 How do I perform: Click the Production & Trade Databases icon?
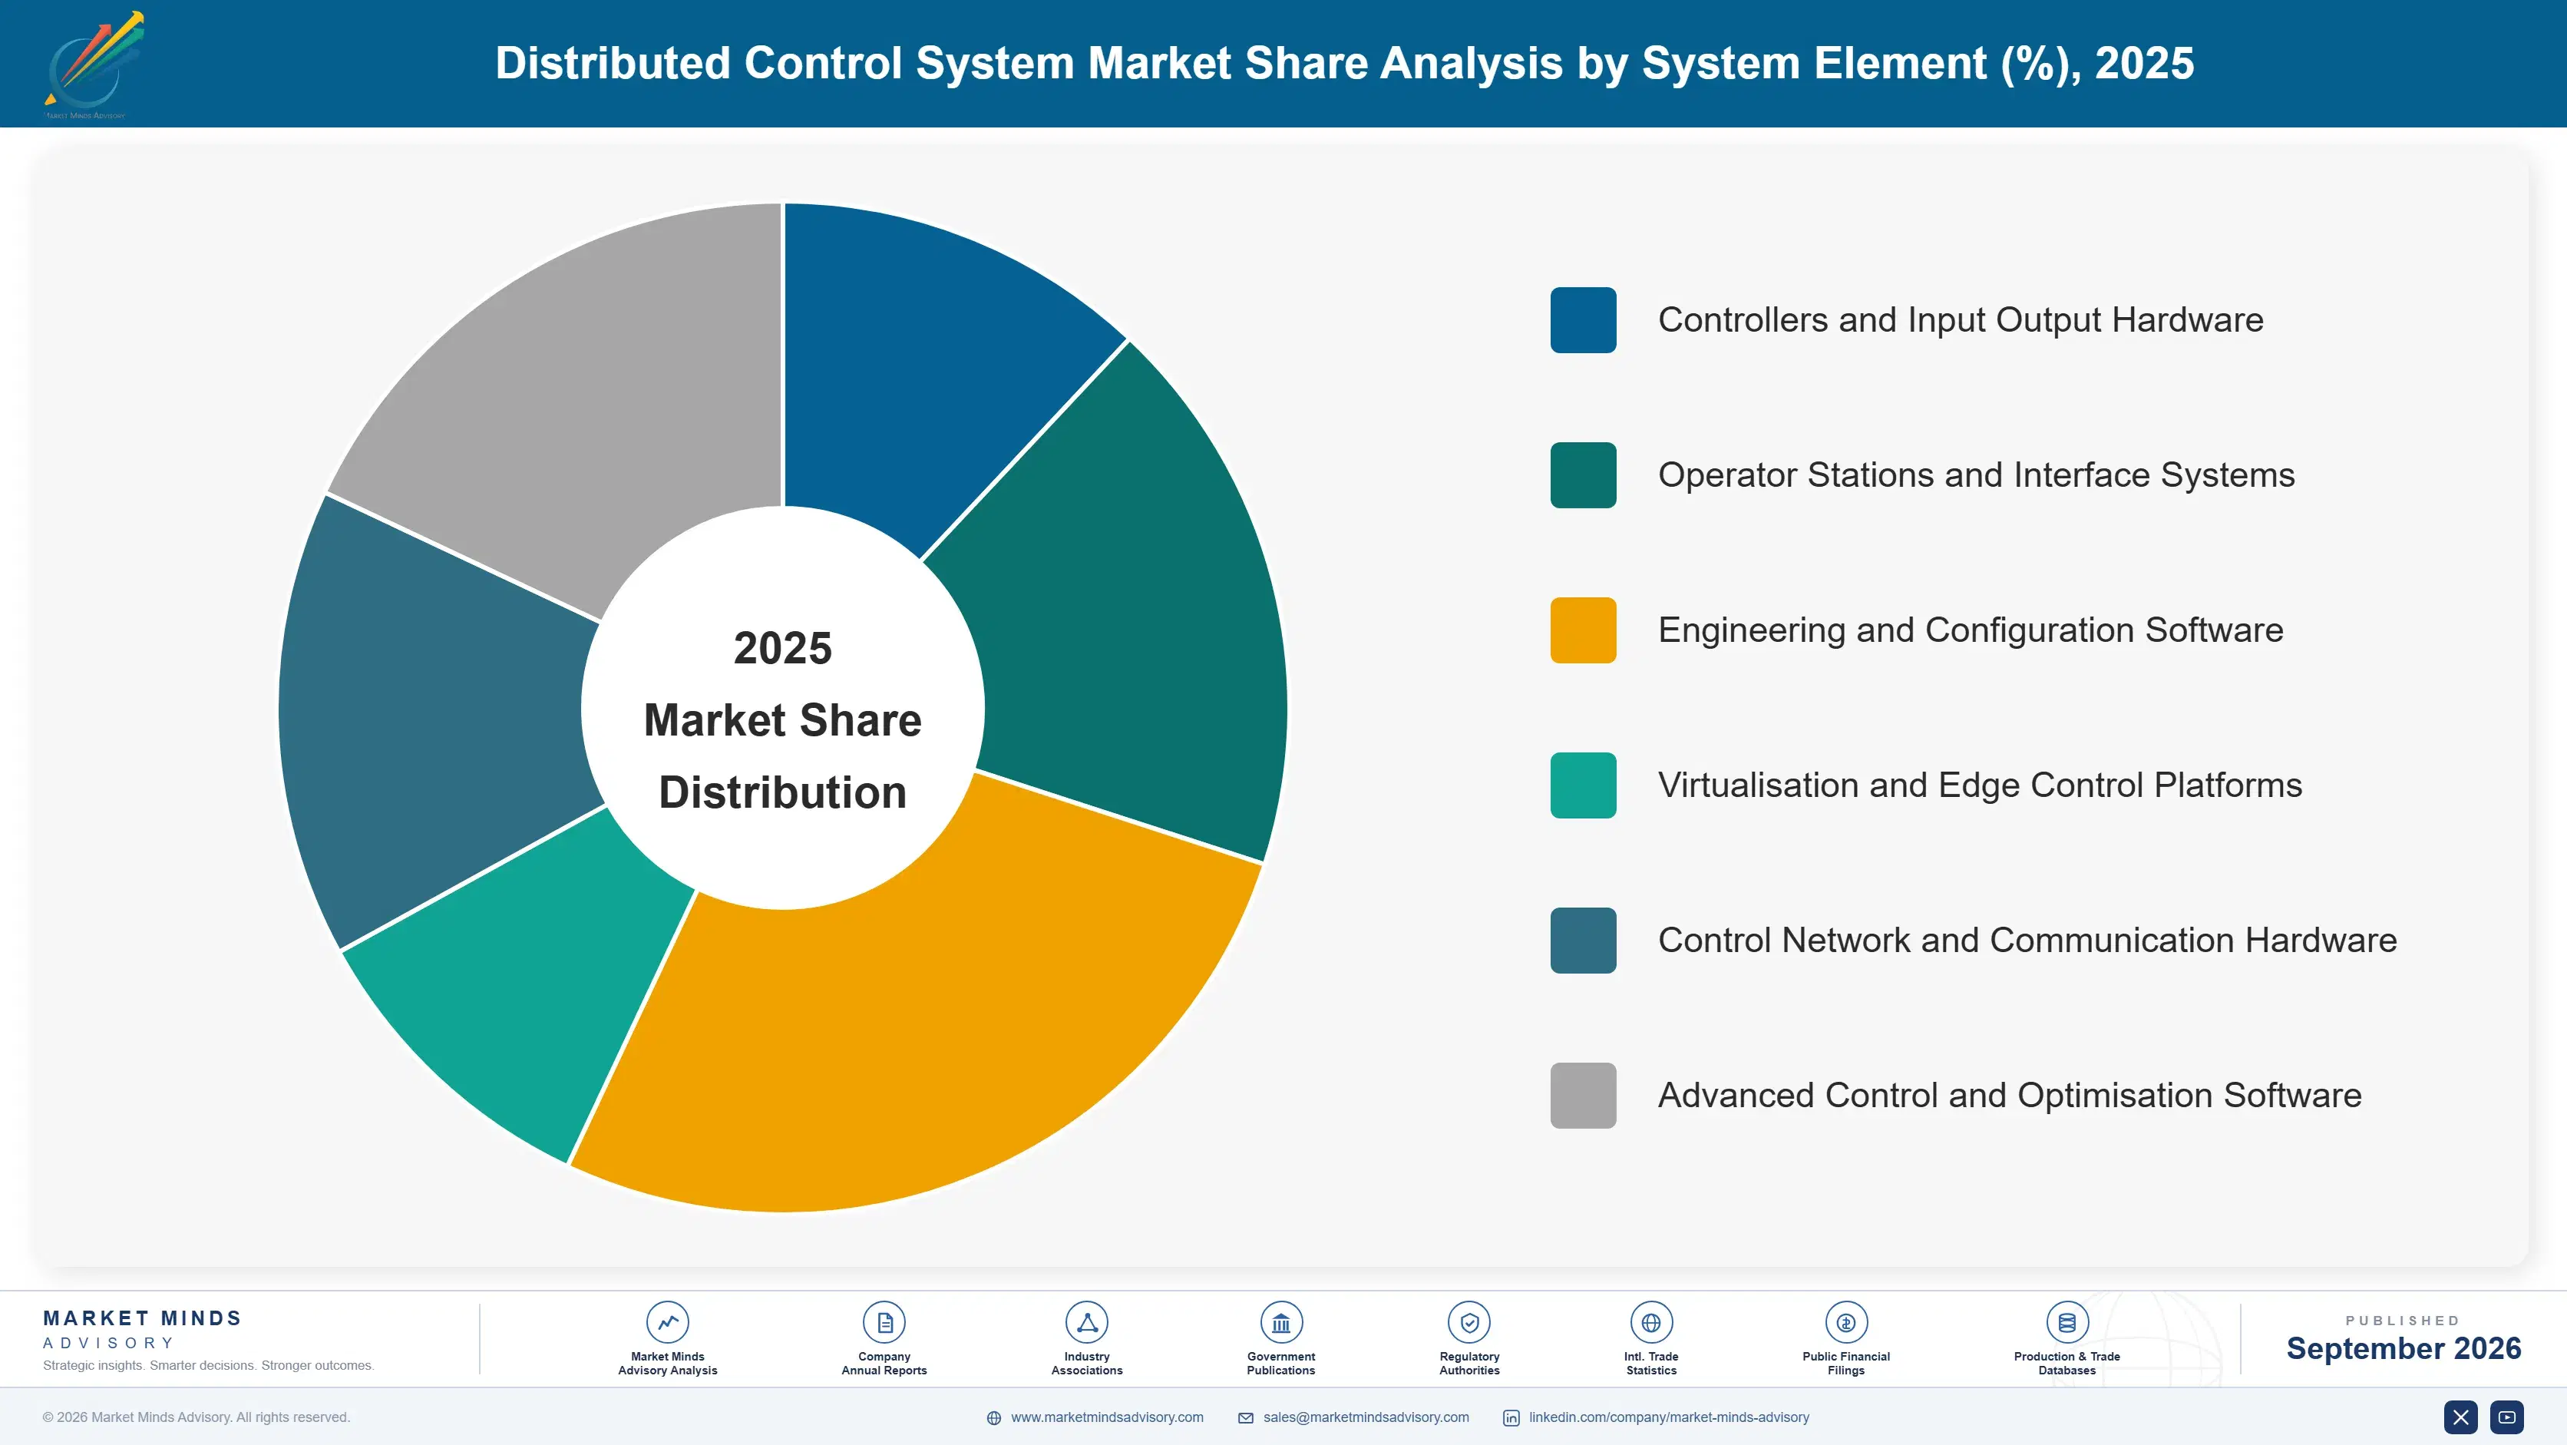pos(2066,1322)
